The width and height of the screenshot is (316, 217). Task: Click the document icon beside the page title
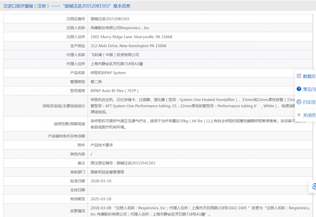point(6,6)
